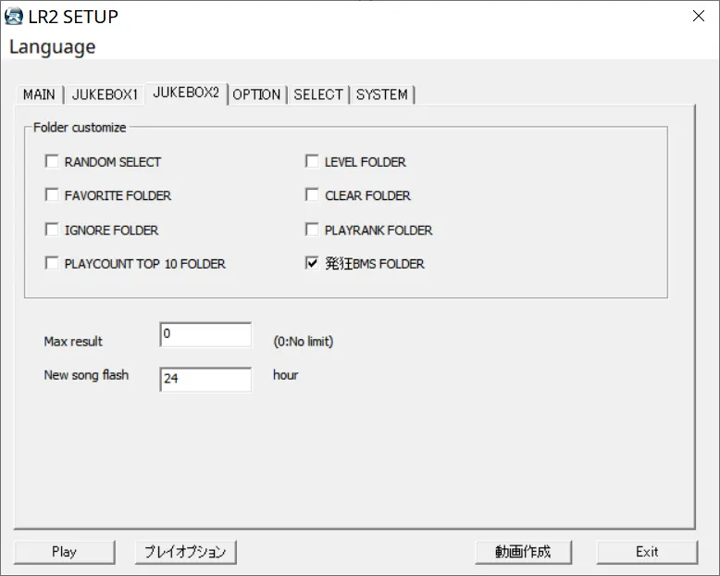The image size is (720, 576).
Task: Open the プレイオプション button
Action: (x=185, y=552)
